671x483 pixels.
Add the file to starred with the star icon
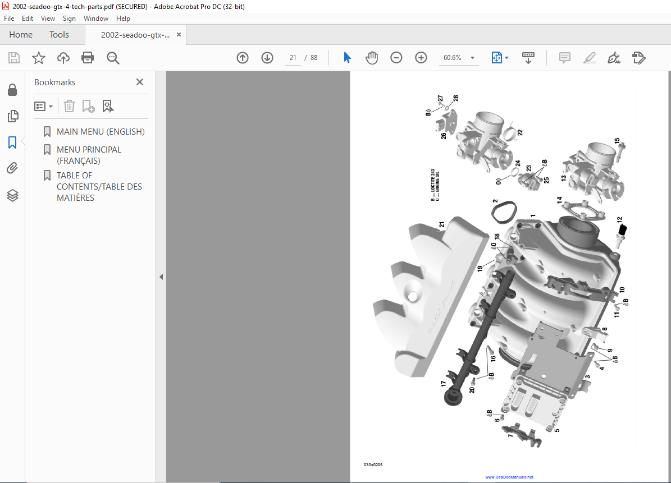pos(39,58)
